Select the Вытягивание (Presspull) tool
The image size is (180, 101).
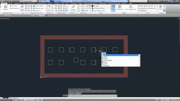tap(14, 8)
